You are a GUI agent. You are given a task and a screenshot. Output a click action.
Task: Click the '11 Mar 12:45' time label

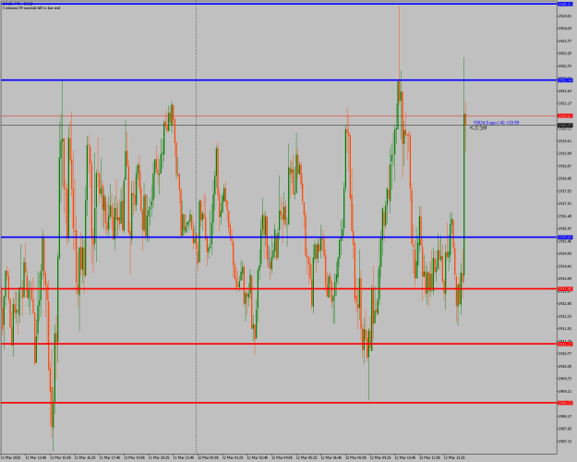coord(35,458)
